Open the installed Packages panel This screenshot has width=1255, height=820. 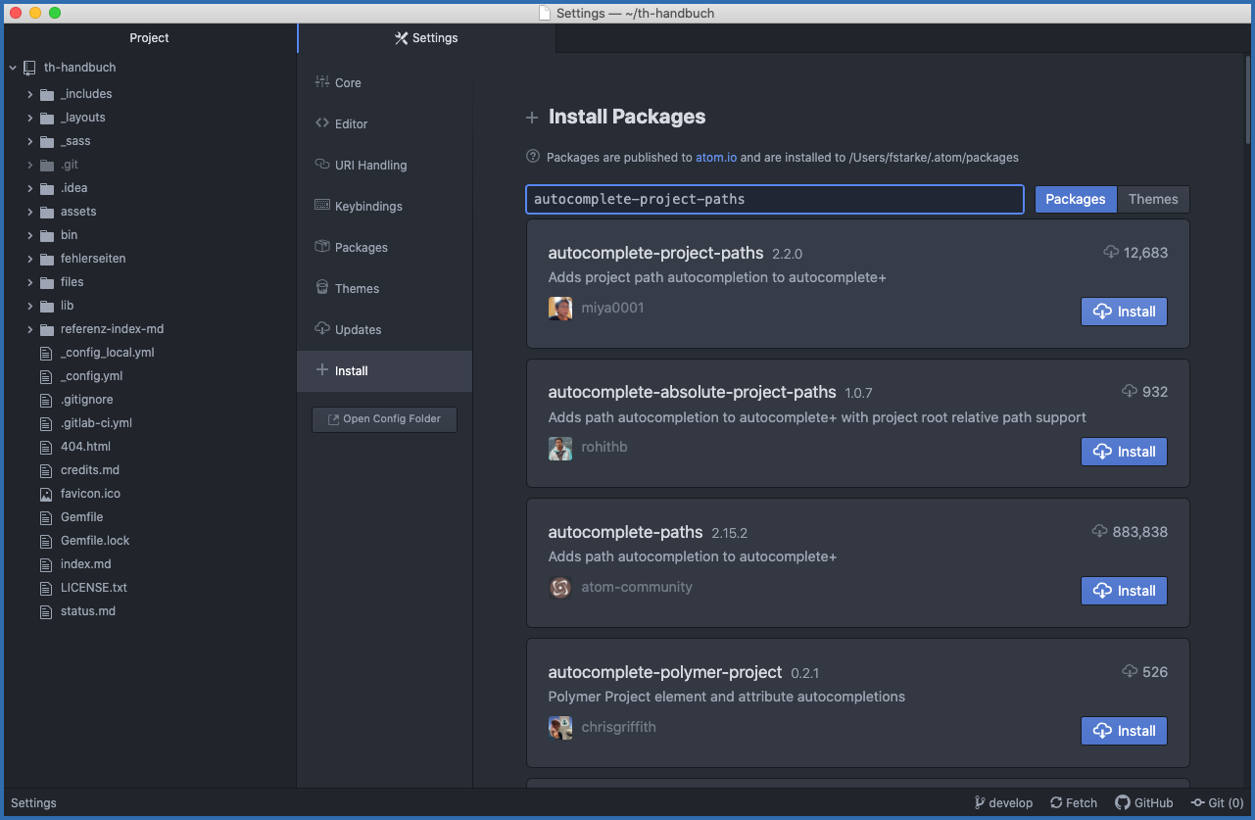(x=362, y=247)
